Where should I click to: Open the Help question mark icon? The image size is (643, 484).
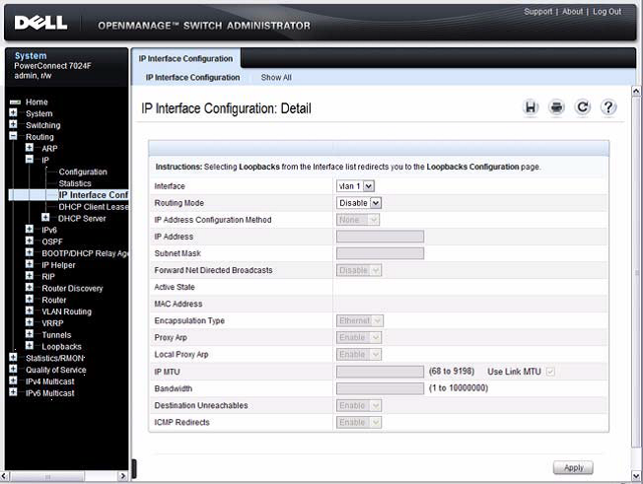tap(608, 108)
